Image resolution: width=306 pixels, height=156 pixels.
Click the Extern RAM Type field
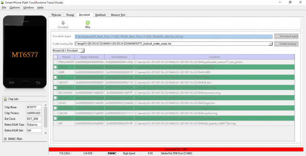click(x=34, y=125)
